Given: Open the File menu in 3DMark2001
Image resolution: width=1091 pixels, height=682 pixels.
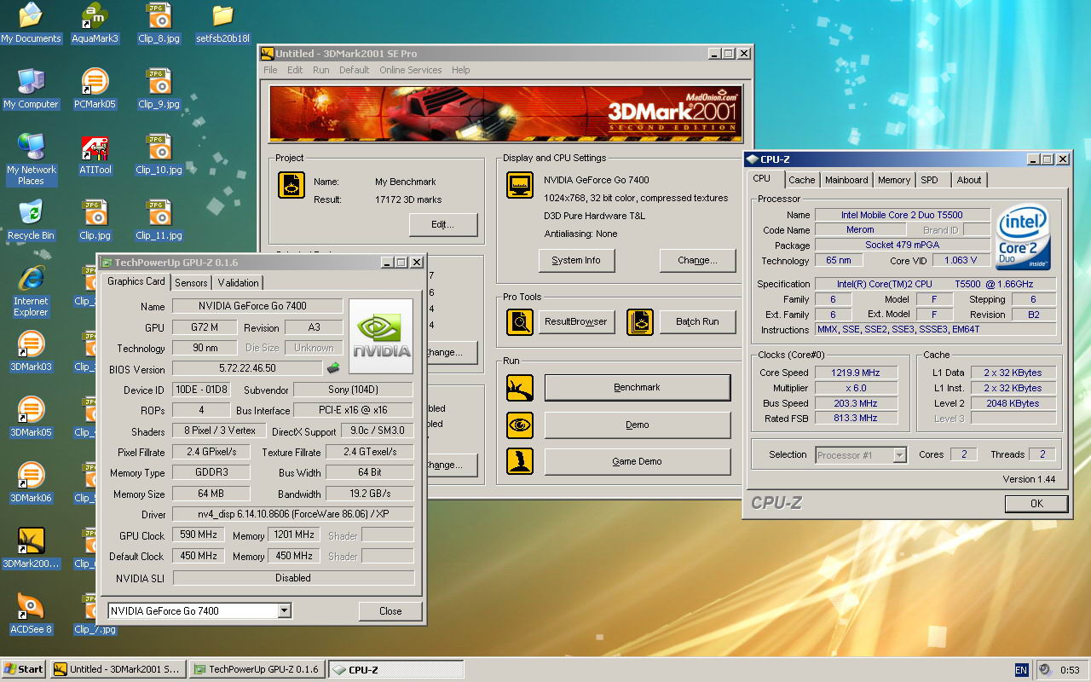Looking at the screenshot, I should [x=270, y=70].
